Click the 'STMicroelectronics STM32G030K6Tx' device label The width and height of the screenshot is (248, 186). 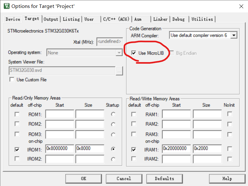[x=43, y=31]
